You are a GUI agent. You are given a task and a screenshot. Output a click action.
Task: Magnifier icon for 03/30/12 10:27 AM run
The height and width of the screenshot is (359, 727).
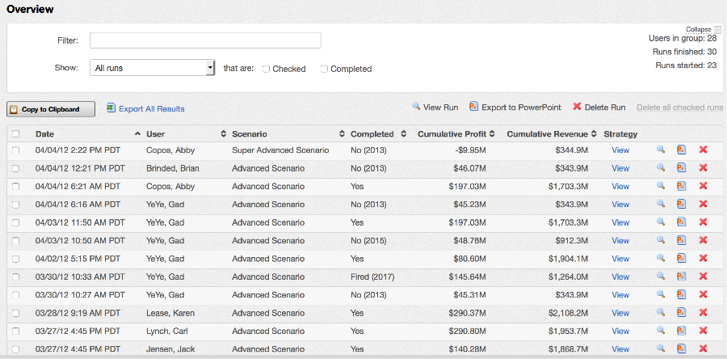coord(661,294)
